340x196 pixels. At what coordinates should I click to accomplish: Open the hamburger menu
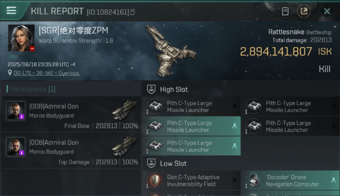point(11,11)
